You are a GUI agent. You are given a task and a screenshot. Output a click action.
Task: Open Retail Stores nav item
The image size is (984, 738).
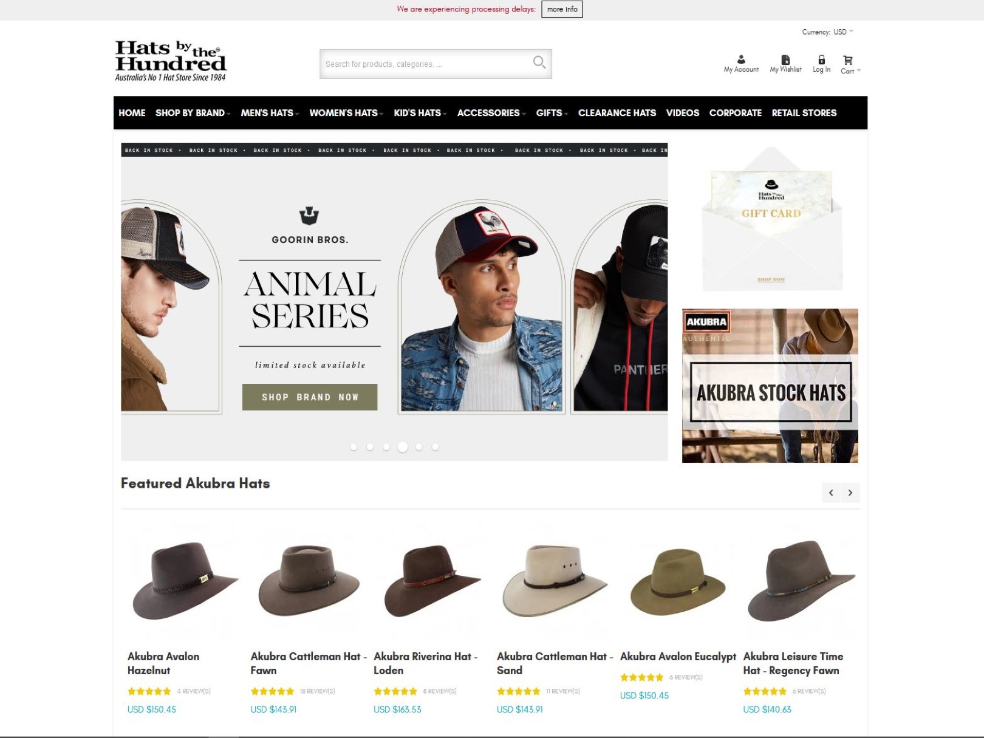804,113
